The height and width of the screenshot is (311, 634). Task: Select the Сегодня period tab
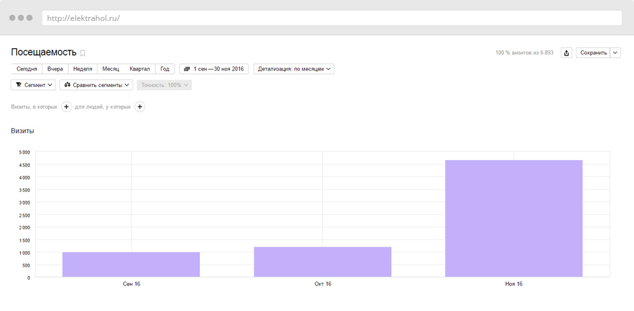click(27, 69)
